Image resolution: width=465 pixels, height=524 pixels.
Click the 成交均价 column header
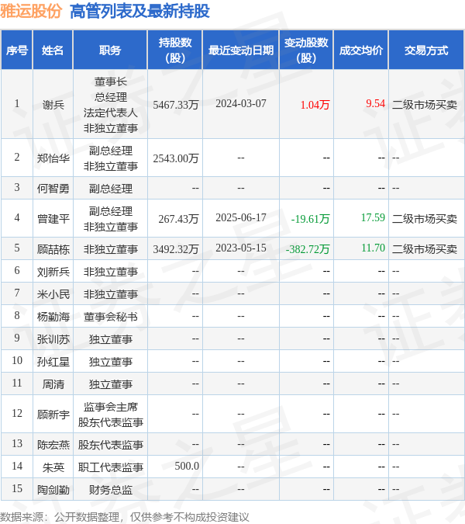pos(361,50)
